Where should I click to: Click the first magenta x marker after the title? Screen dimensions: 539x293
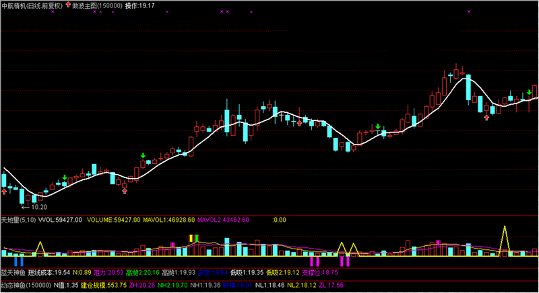53,11
